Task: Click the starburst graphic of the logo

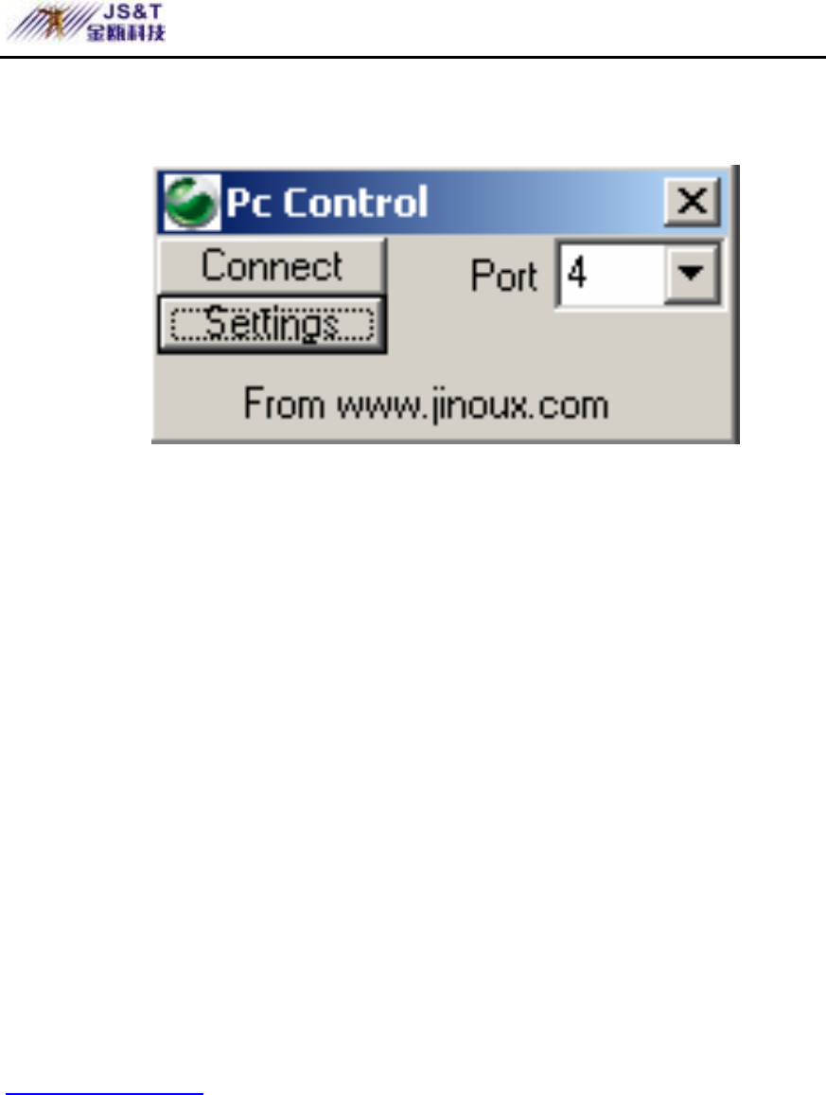Action: [x=45, y=23]
